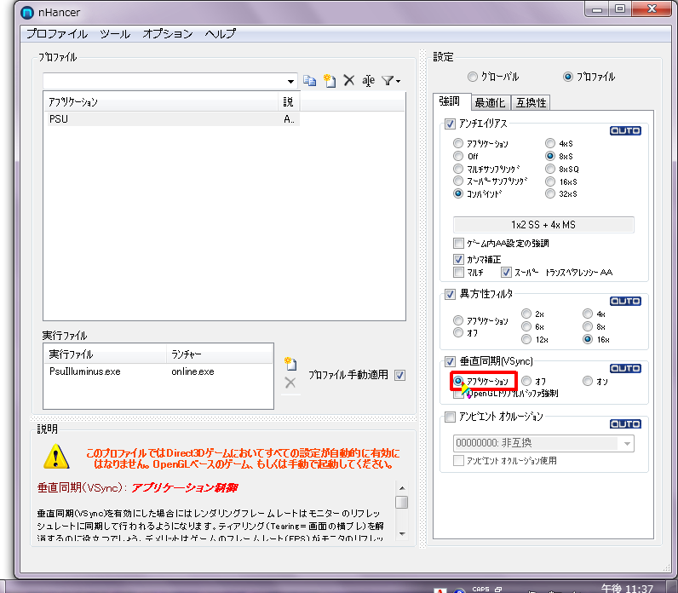Toggle the ガンマ補正 checkbox
Image resolution: width=678 pixels, height=593 pixels.
[459, 260]
